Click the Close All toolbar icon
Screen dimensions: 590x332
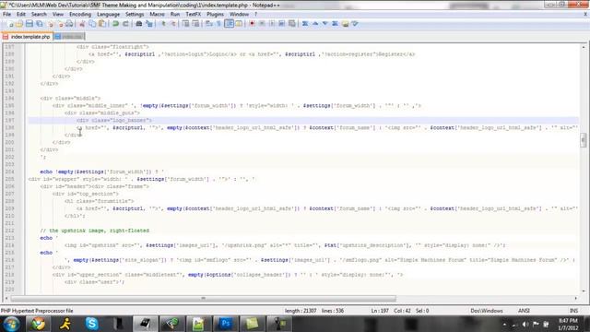pyautogui.click(x=60, y=24)
